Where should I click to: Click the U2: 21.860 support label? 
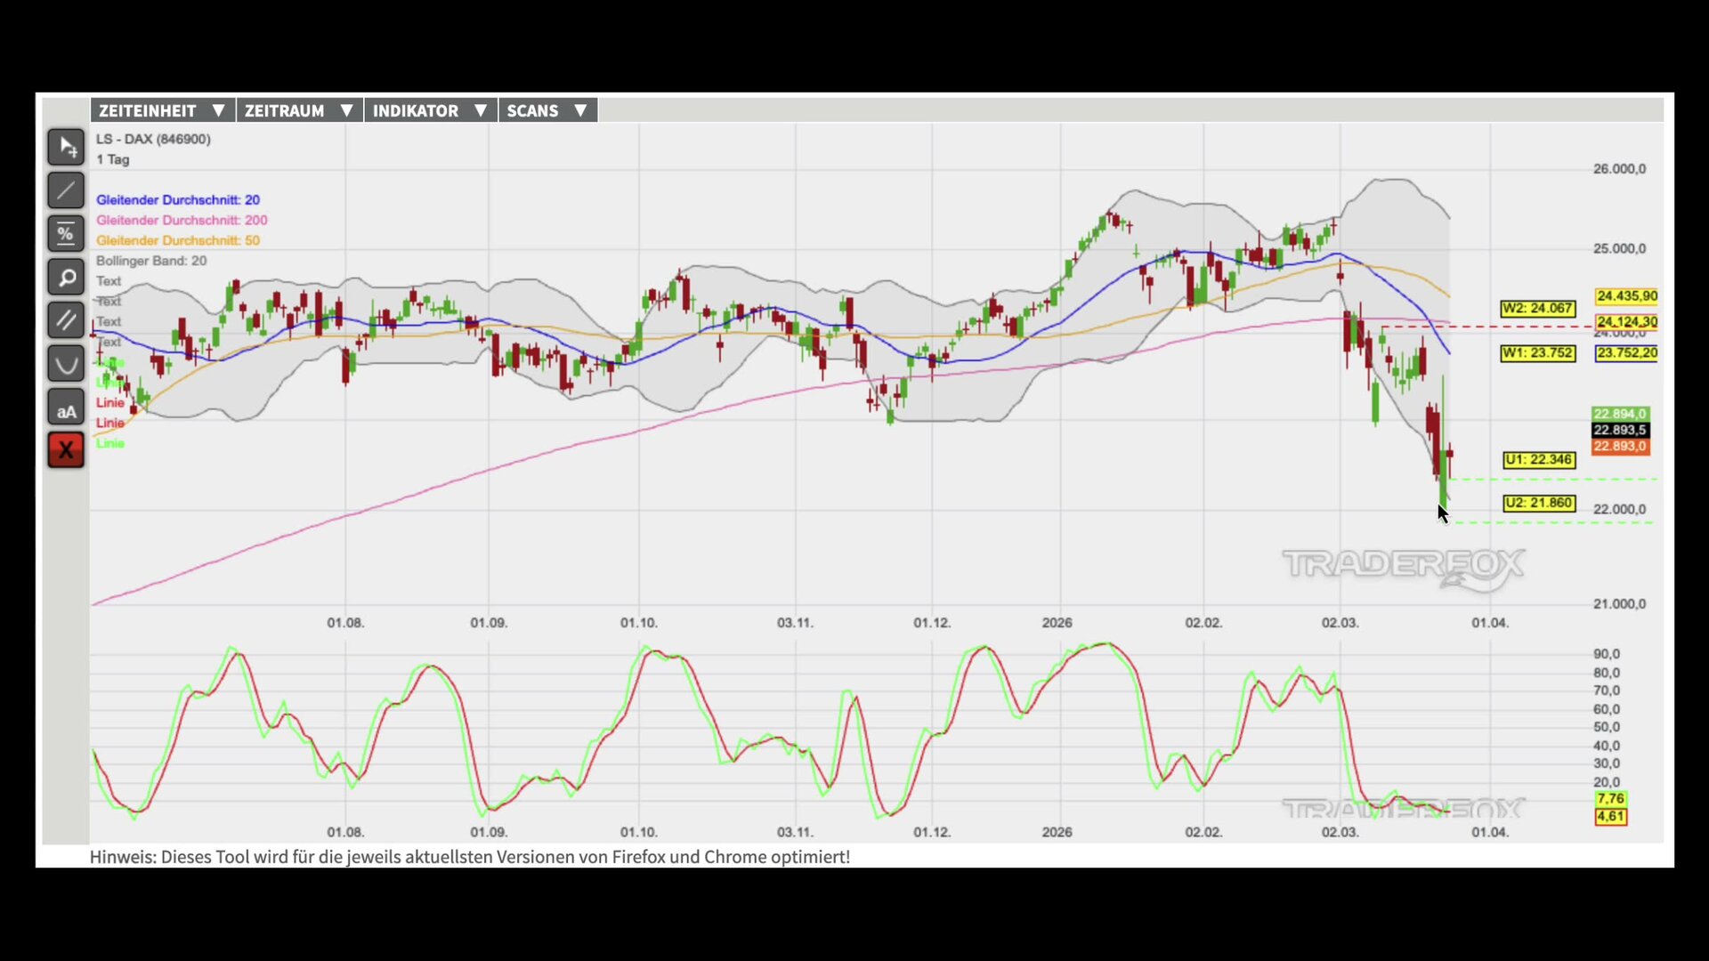click(1539, 504)
